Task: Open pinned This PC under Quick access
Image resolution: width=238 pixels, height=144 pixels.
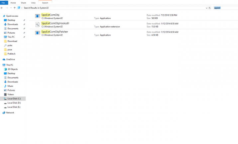Action: click(11, 37)
